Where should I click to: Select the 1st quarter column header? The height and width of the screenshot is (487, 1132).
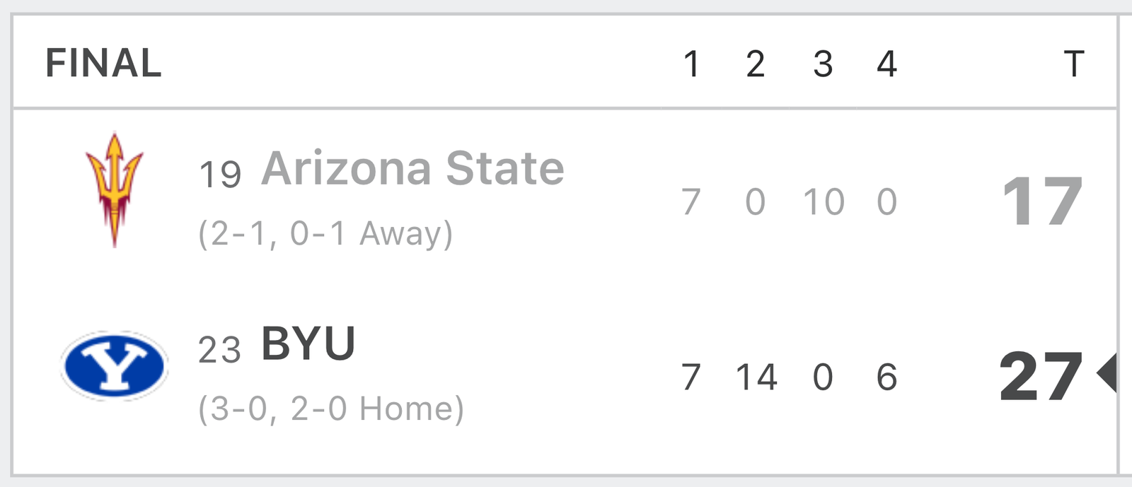[x=692, y=64]
